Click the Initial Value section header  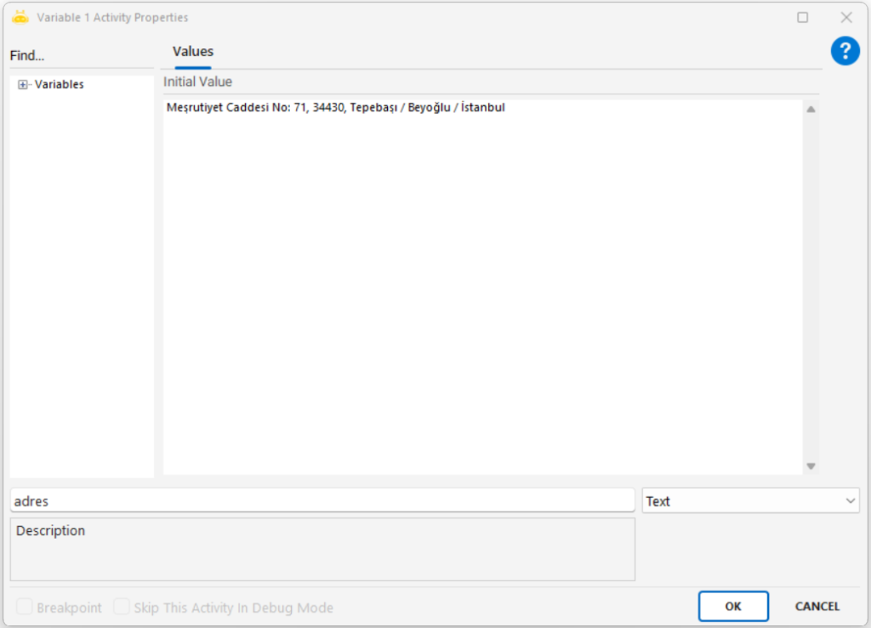click(198, 82)
